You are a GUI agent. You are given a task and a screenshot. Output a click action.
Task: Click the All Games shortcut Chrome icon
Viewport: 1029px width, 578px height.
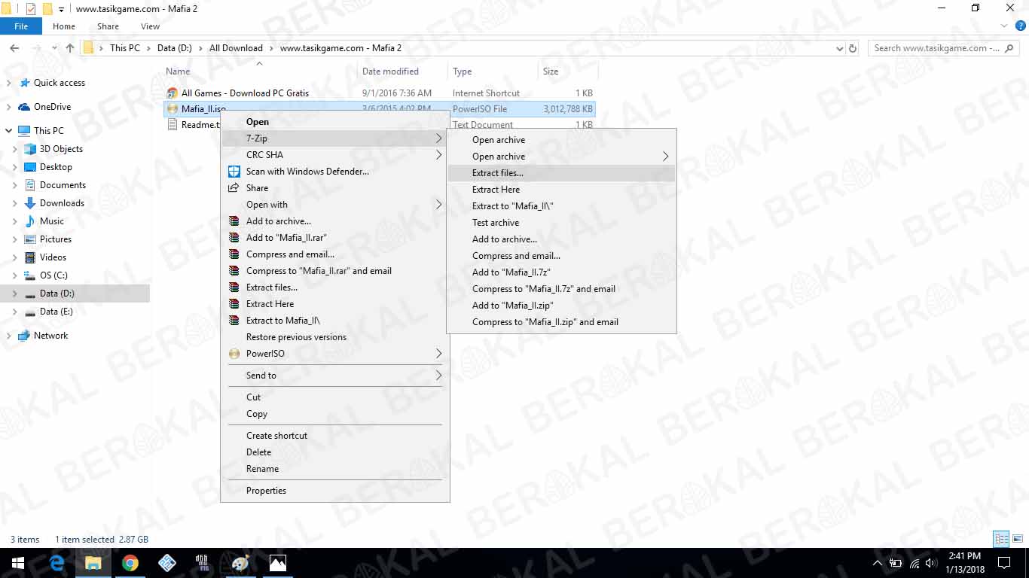coord(173,93)
